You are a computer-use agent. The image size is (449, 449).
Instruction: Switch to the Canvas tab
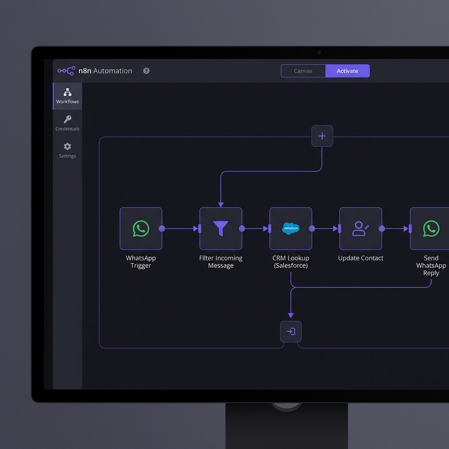[303, 71]
